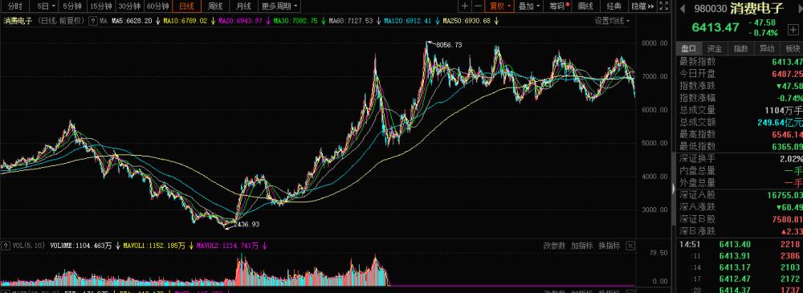Viewport: 803px width, 293px height.
Task: Click 改参数 in VOL panel
Action: [555, 246]
